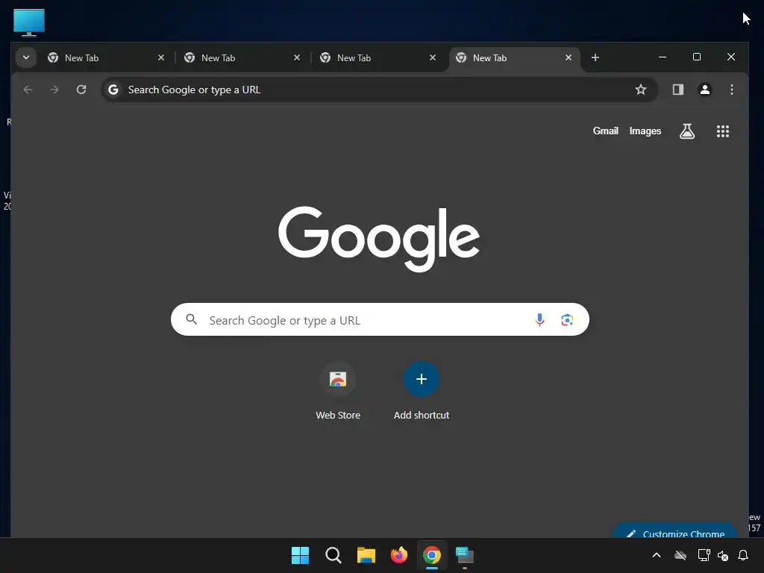
Task: Open the Chrome three-dot menu
Action: [x=731, y=90]
